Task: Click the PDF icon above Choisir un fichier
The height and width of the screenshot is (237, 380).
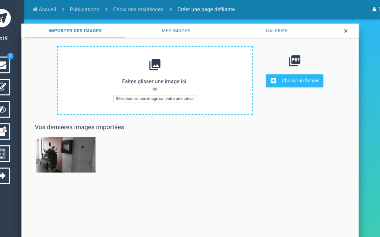Action: click(294, 61)
